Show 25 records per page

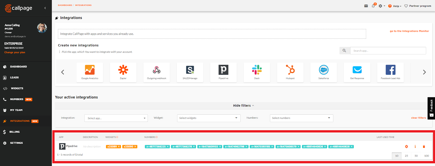[x=406, y=156]
